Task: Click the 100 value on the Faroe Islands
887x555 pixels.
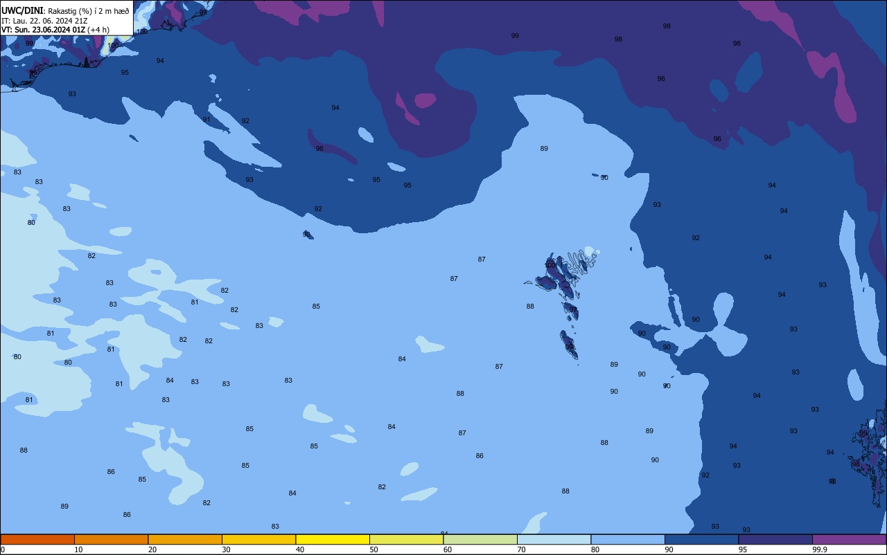Action: [550, 265]
